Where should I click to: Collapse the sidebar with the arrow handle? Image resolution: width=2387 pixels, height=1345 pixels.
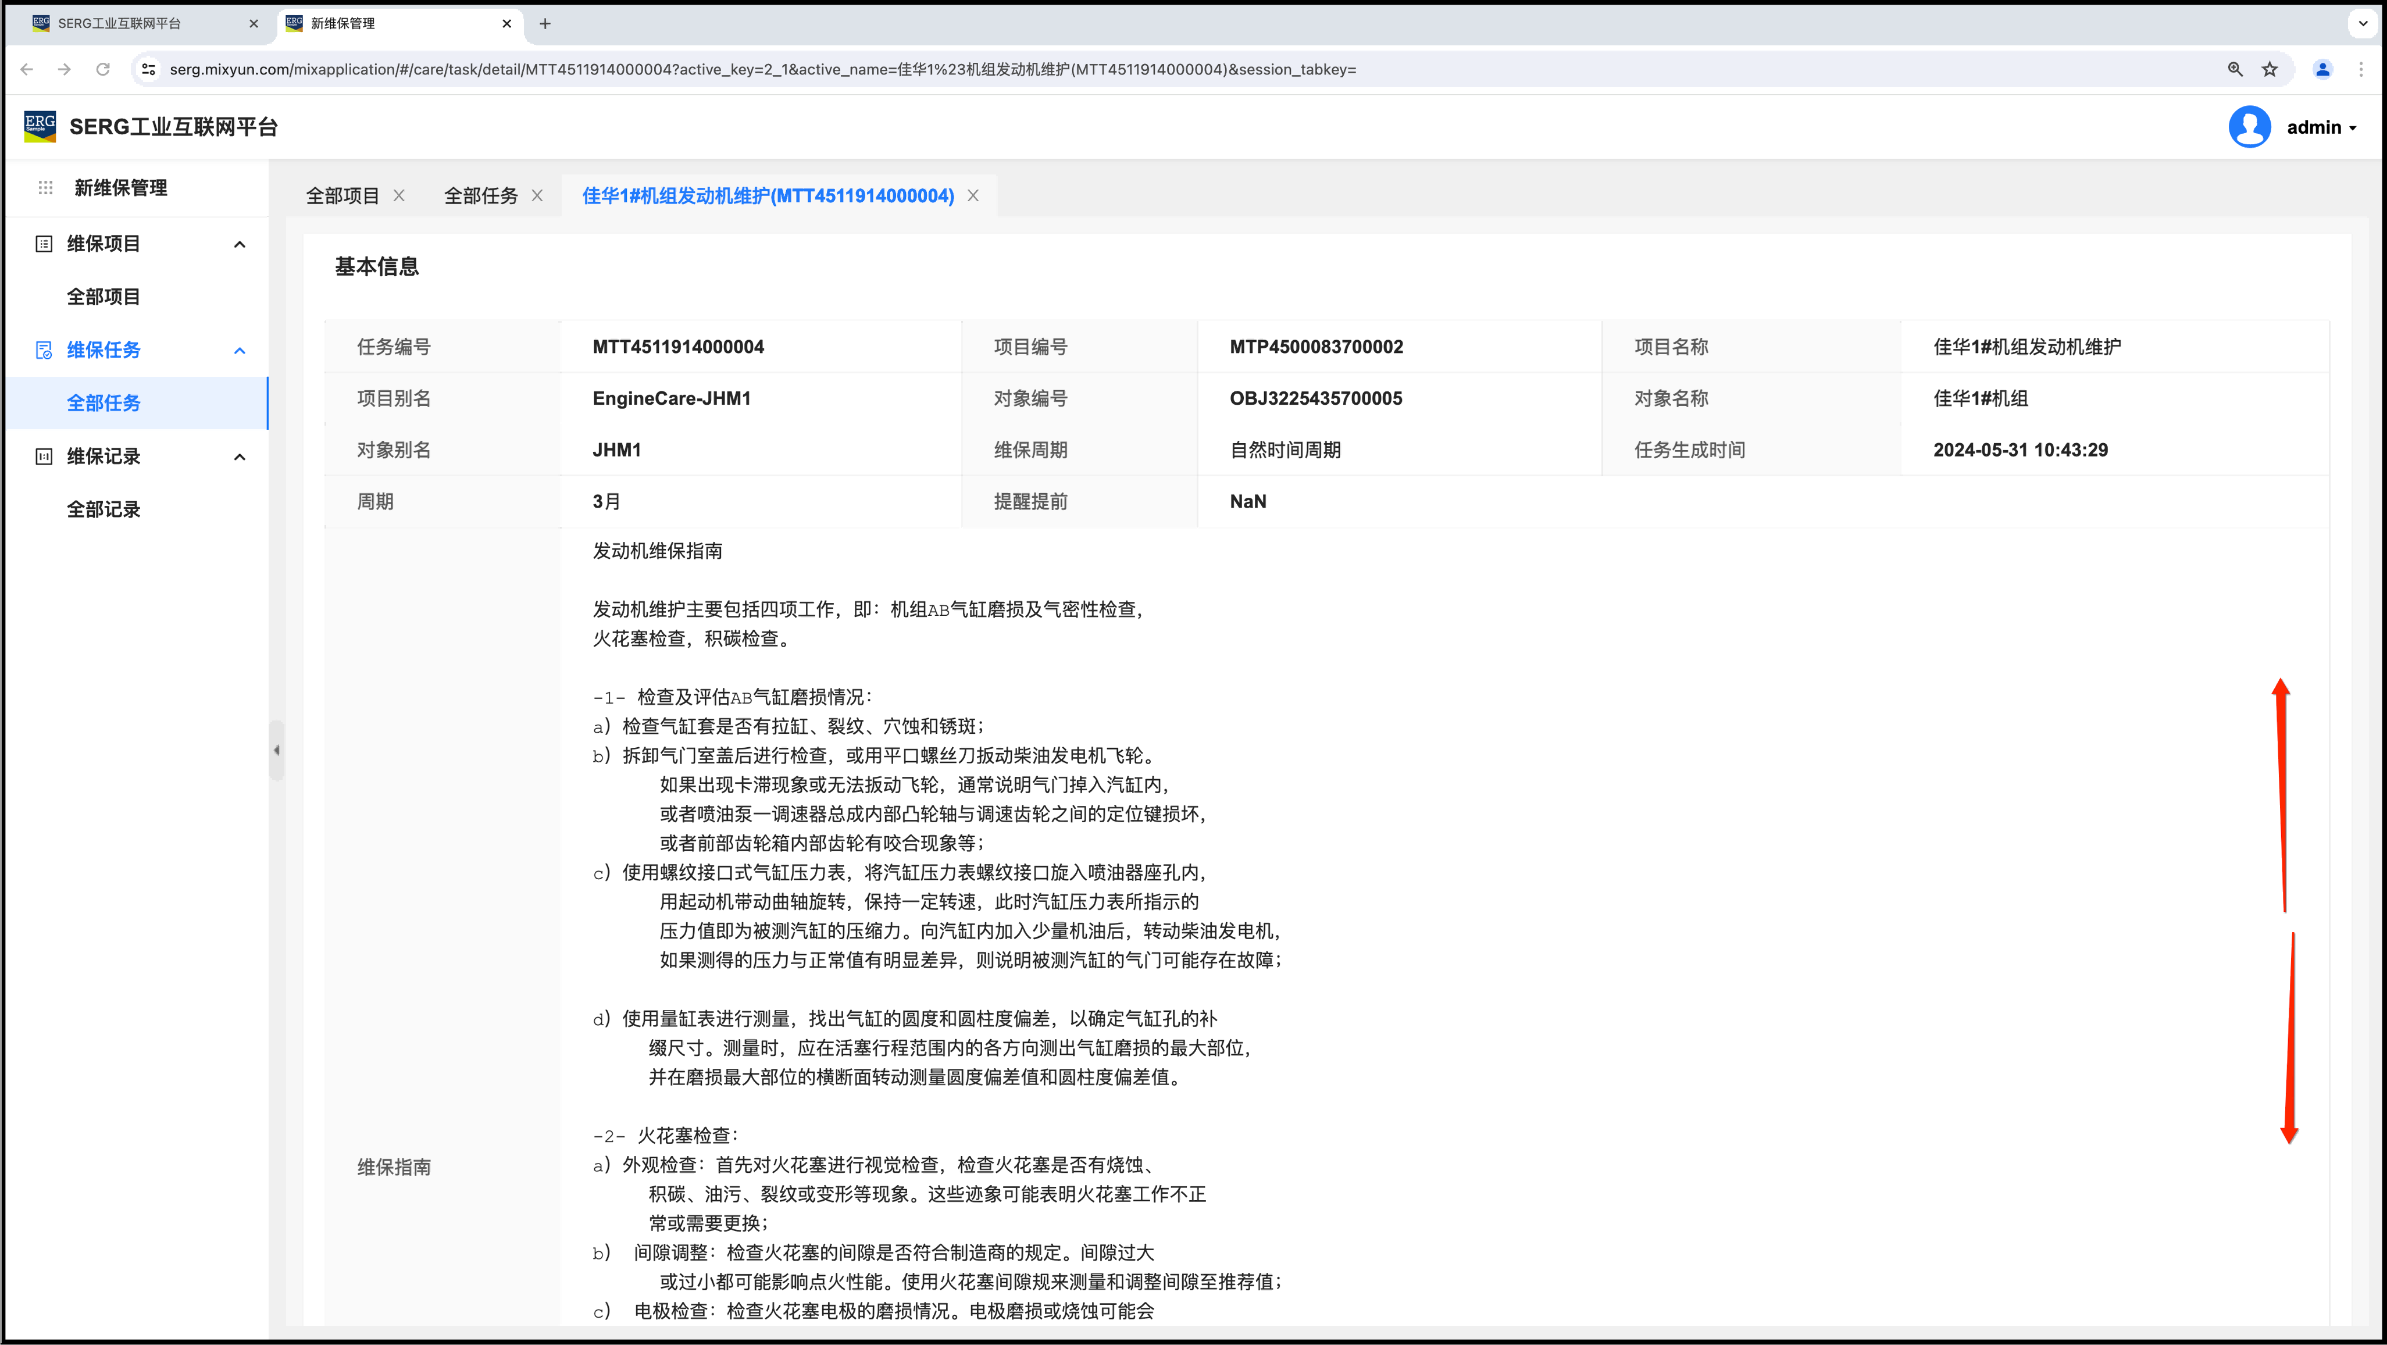tap(276, 751)
